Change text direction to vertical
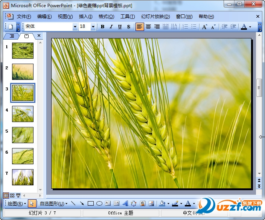The image size is (265, 220). pyautogui.click(x=174, y=27)
